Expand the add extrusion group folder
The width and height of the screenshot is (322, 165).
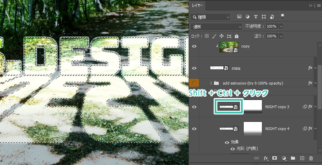[x=211, y=83]
